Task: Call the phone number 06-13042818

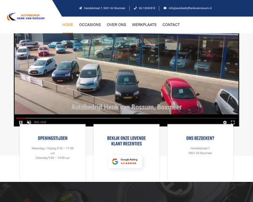Action: point(147,8)
